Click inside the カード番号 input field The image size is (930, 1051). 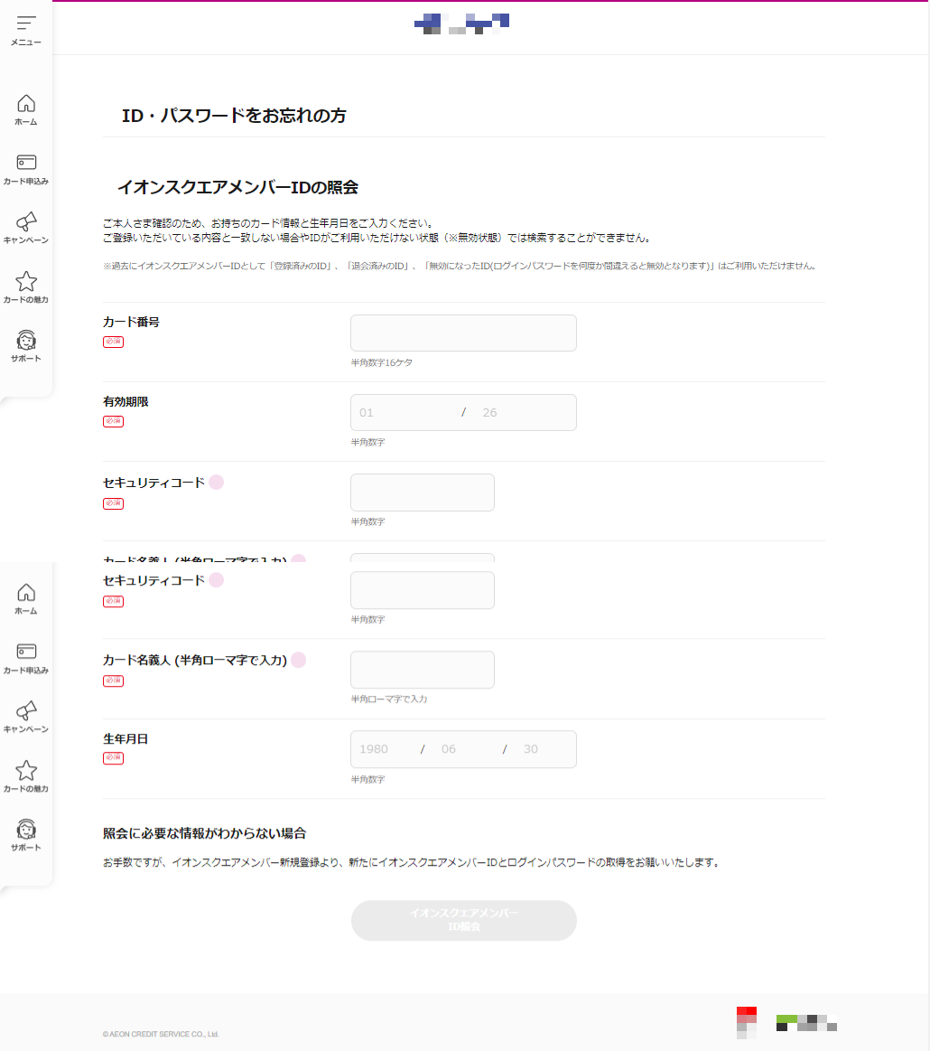pyautogui.click(x=463, y=333)
